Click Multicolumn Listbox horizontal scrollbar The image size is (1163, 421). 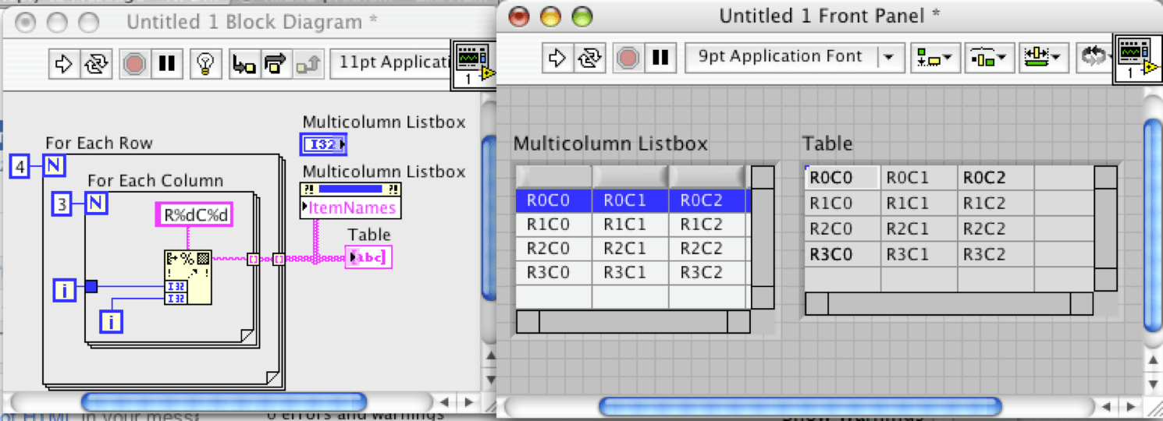point(633,321)
